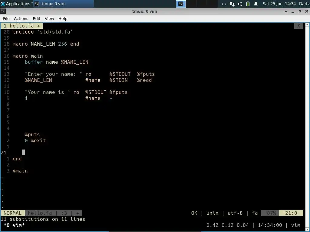Click the 21:0 cursor position indicator

coord(291,213)
